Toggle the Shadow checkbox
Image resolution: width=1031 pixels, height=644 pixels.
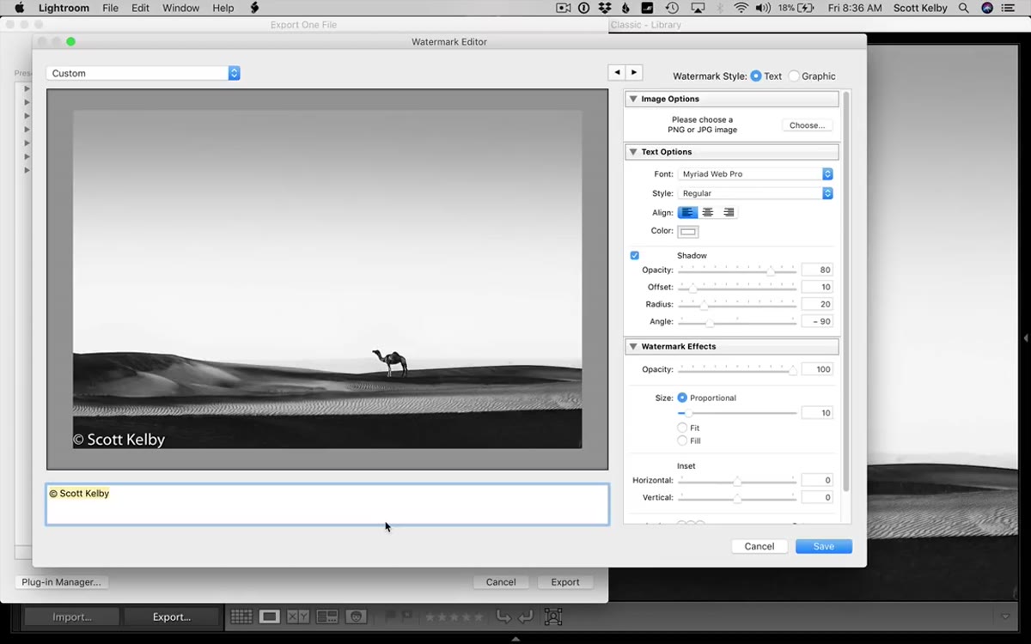(x=635, y=256)
